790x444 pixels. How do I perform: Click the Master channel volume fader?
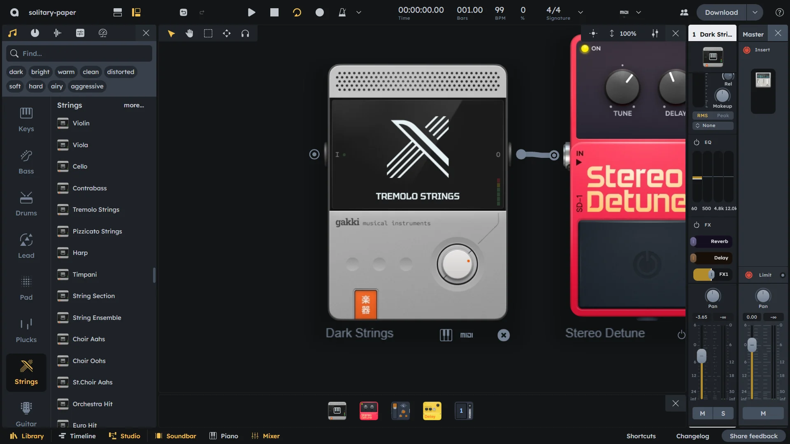pos(752,345)
